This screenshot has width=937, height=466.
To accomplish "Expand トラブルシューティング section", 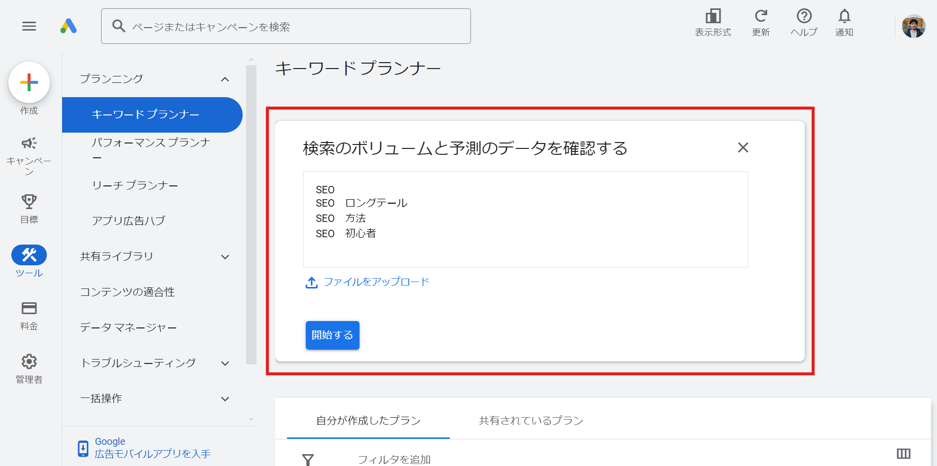I will [x=225, y=363].
